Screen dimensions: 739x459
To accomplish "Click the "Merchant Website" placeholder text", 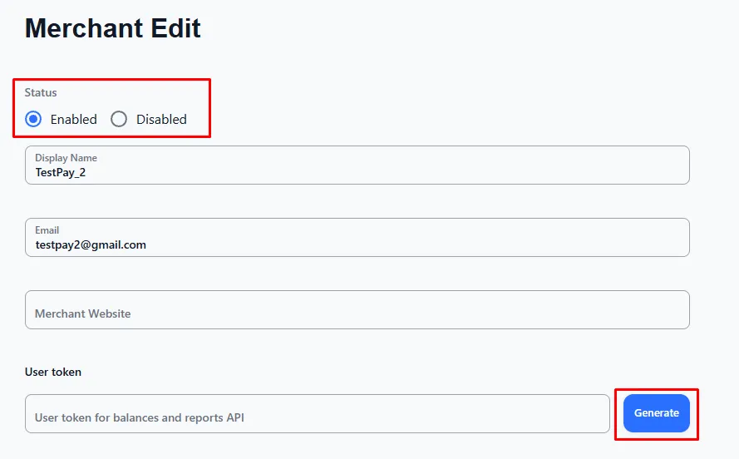I will [x=82, y=313].
